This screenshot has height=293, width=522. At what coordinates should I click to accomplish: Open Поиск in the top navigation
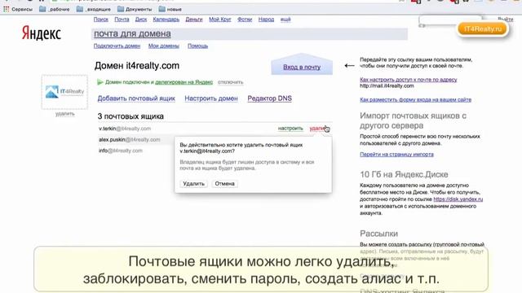coord(101,20)
